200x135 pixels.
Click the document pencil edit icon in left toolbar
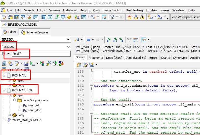17,63
